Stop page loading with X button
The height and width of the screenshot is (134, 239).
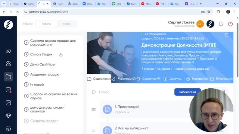pyautogui.click(x=18, y=12)
